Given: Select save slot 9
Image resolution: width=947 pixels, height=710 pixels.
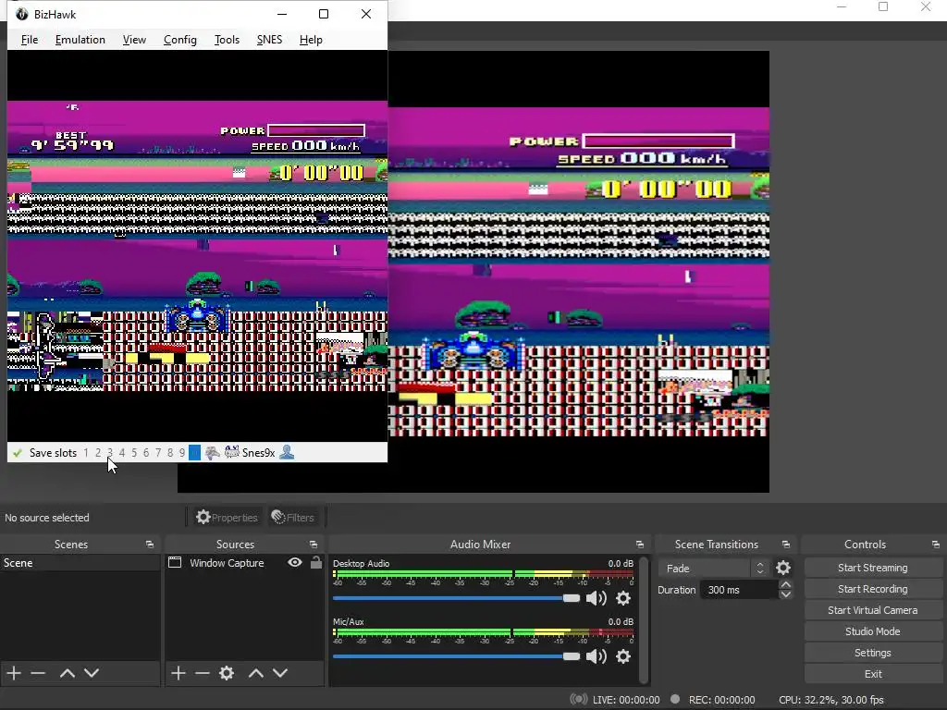Looking at the screenshot, I should 182,453.
